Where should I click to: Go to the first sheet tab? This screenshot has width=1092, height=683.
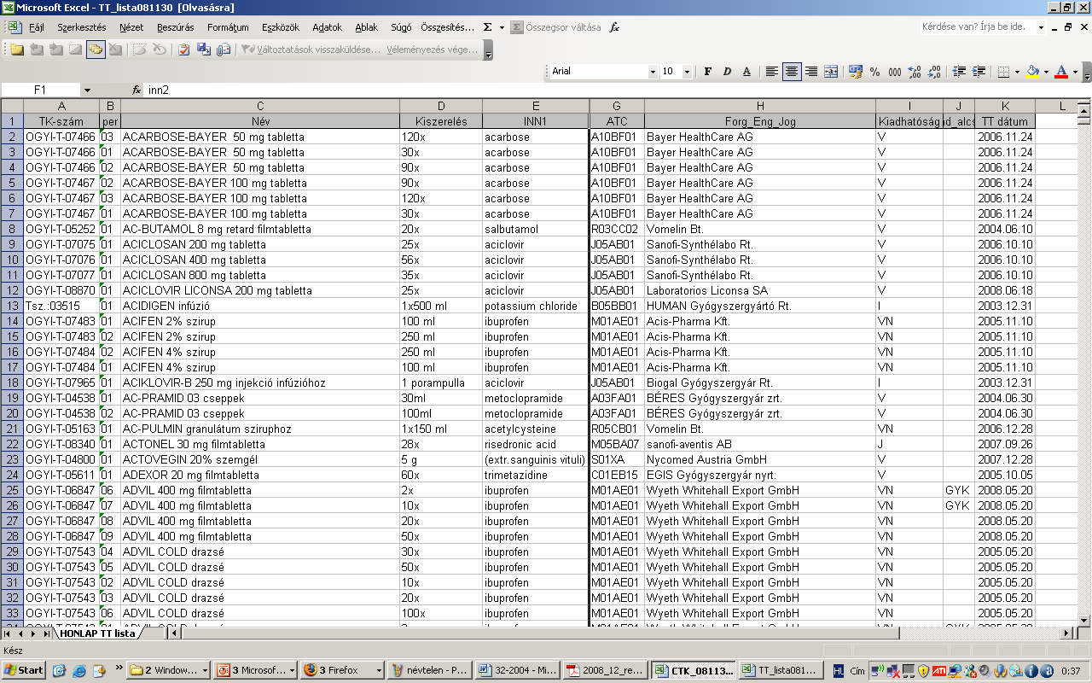coord(8,633)
